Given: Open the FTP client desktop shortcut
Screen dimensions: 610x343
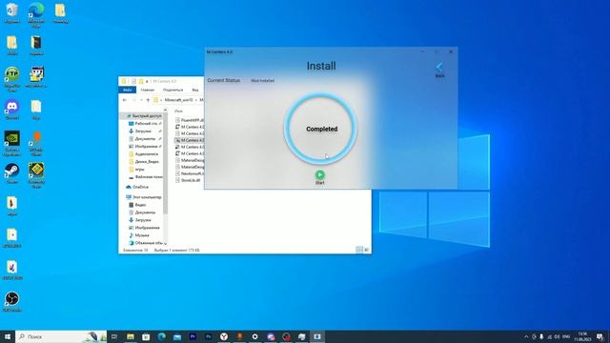Looking at the screenshot, I should point(12,79).
